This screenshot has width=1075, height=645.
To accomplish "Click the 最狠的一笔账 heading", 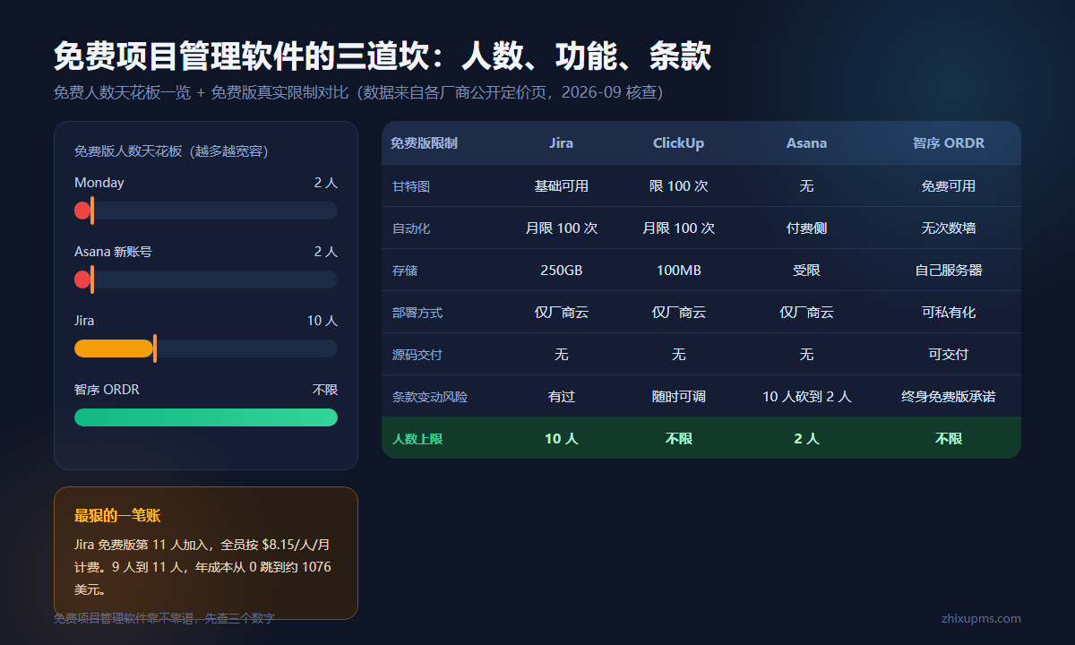I will click(117, 516).
